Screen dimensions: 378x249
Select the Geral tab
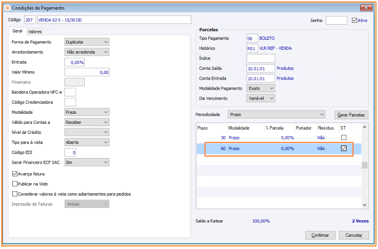17,31
